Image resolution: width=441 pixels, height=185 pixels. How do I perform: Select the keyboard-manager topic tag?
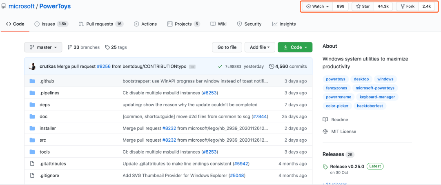tap(377, 97)
